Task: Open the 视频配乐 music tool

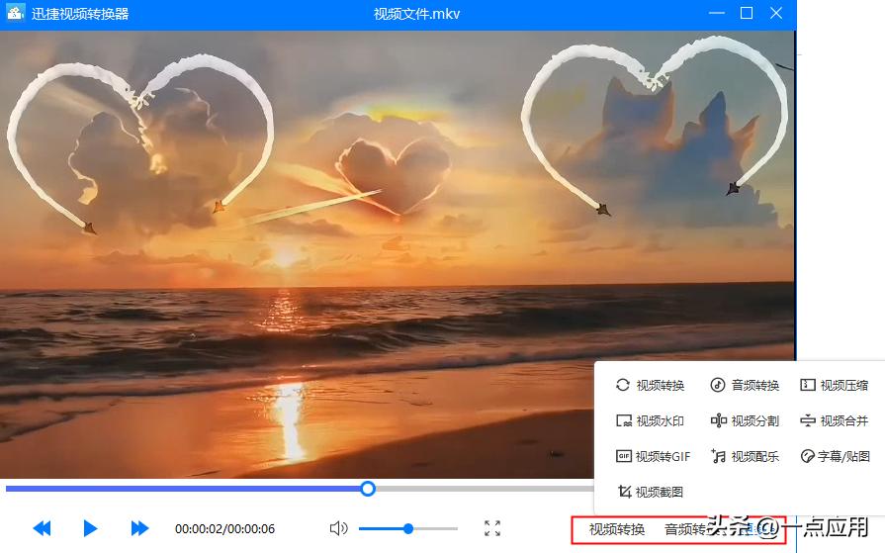Action: click(746, 457)
